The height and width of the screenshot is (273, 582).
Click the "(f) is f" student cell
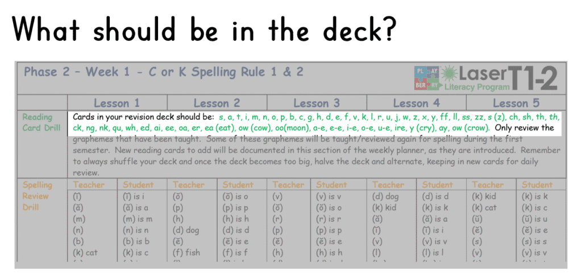pyautogui.click(x=235, y=253)
